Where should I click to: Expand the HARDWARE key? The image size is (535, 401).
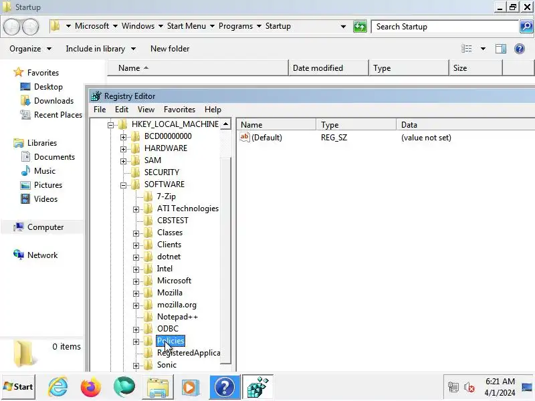click(x=123, y=149)
